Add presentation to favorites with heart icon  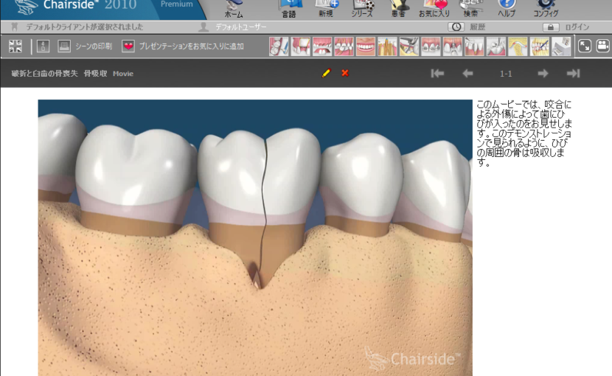[128, 46]
